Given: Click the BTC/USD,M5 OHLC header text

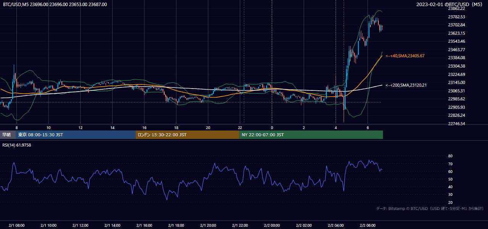Looking at the screenshot, I should click(55, 5).
